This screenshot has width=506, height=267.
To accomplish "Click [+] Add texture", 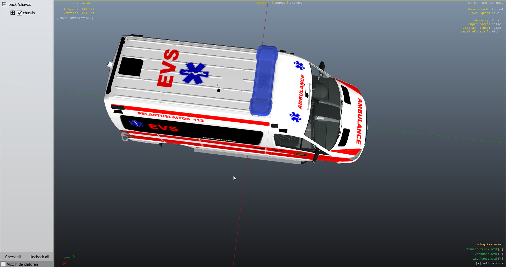I will [489, 263].
